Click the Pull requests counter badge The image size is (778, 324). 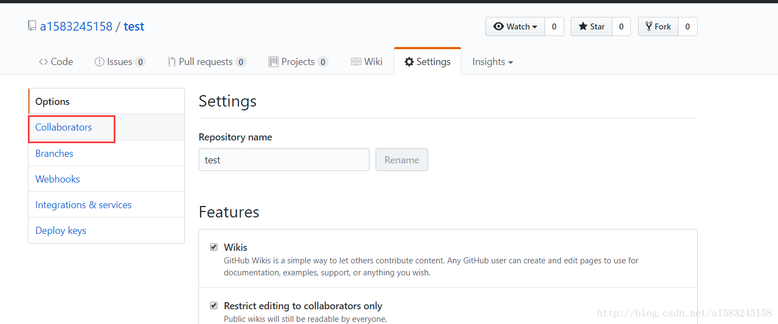tap(241, 62)
